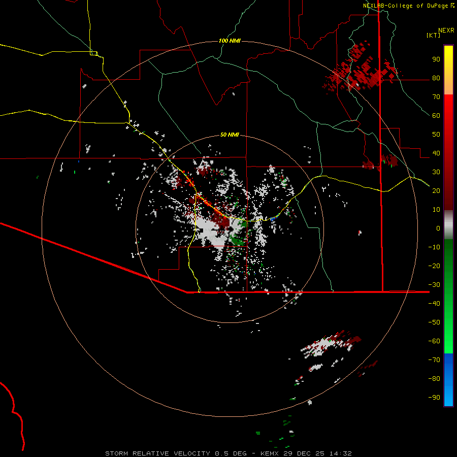Click the positive 50 scale value

click(436, 135)
